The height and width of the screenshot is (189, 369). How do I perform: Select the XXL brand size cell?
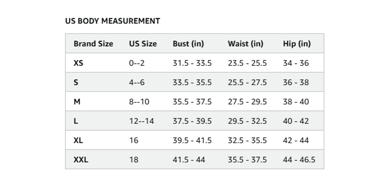pos(81,159)
